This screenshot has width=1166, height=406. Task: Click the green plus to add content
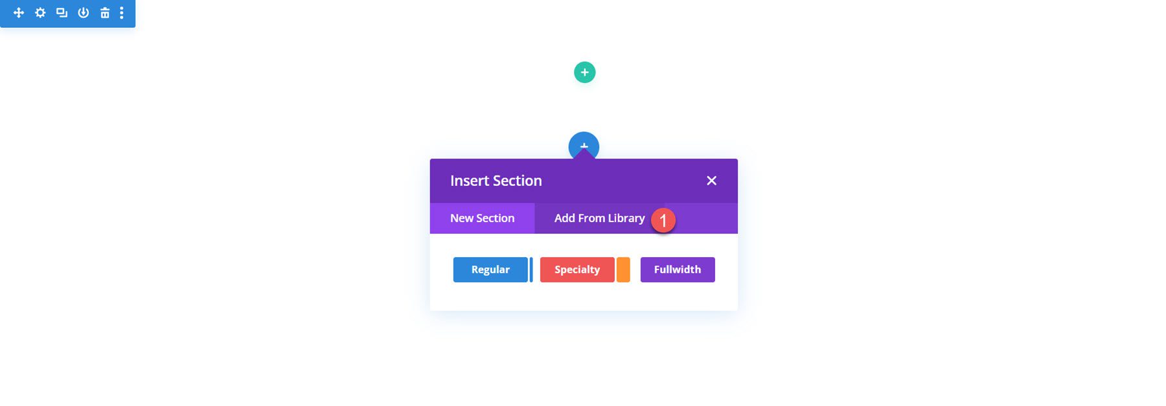coord(583,72)
